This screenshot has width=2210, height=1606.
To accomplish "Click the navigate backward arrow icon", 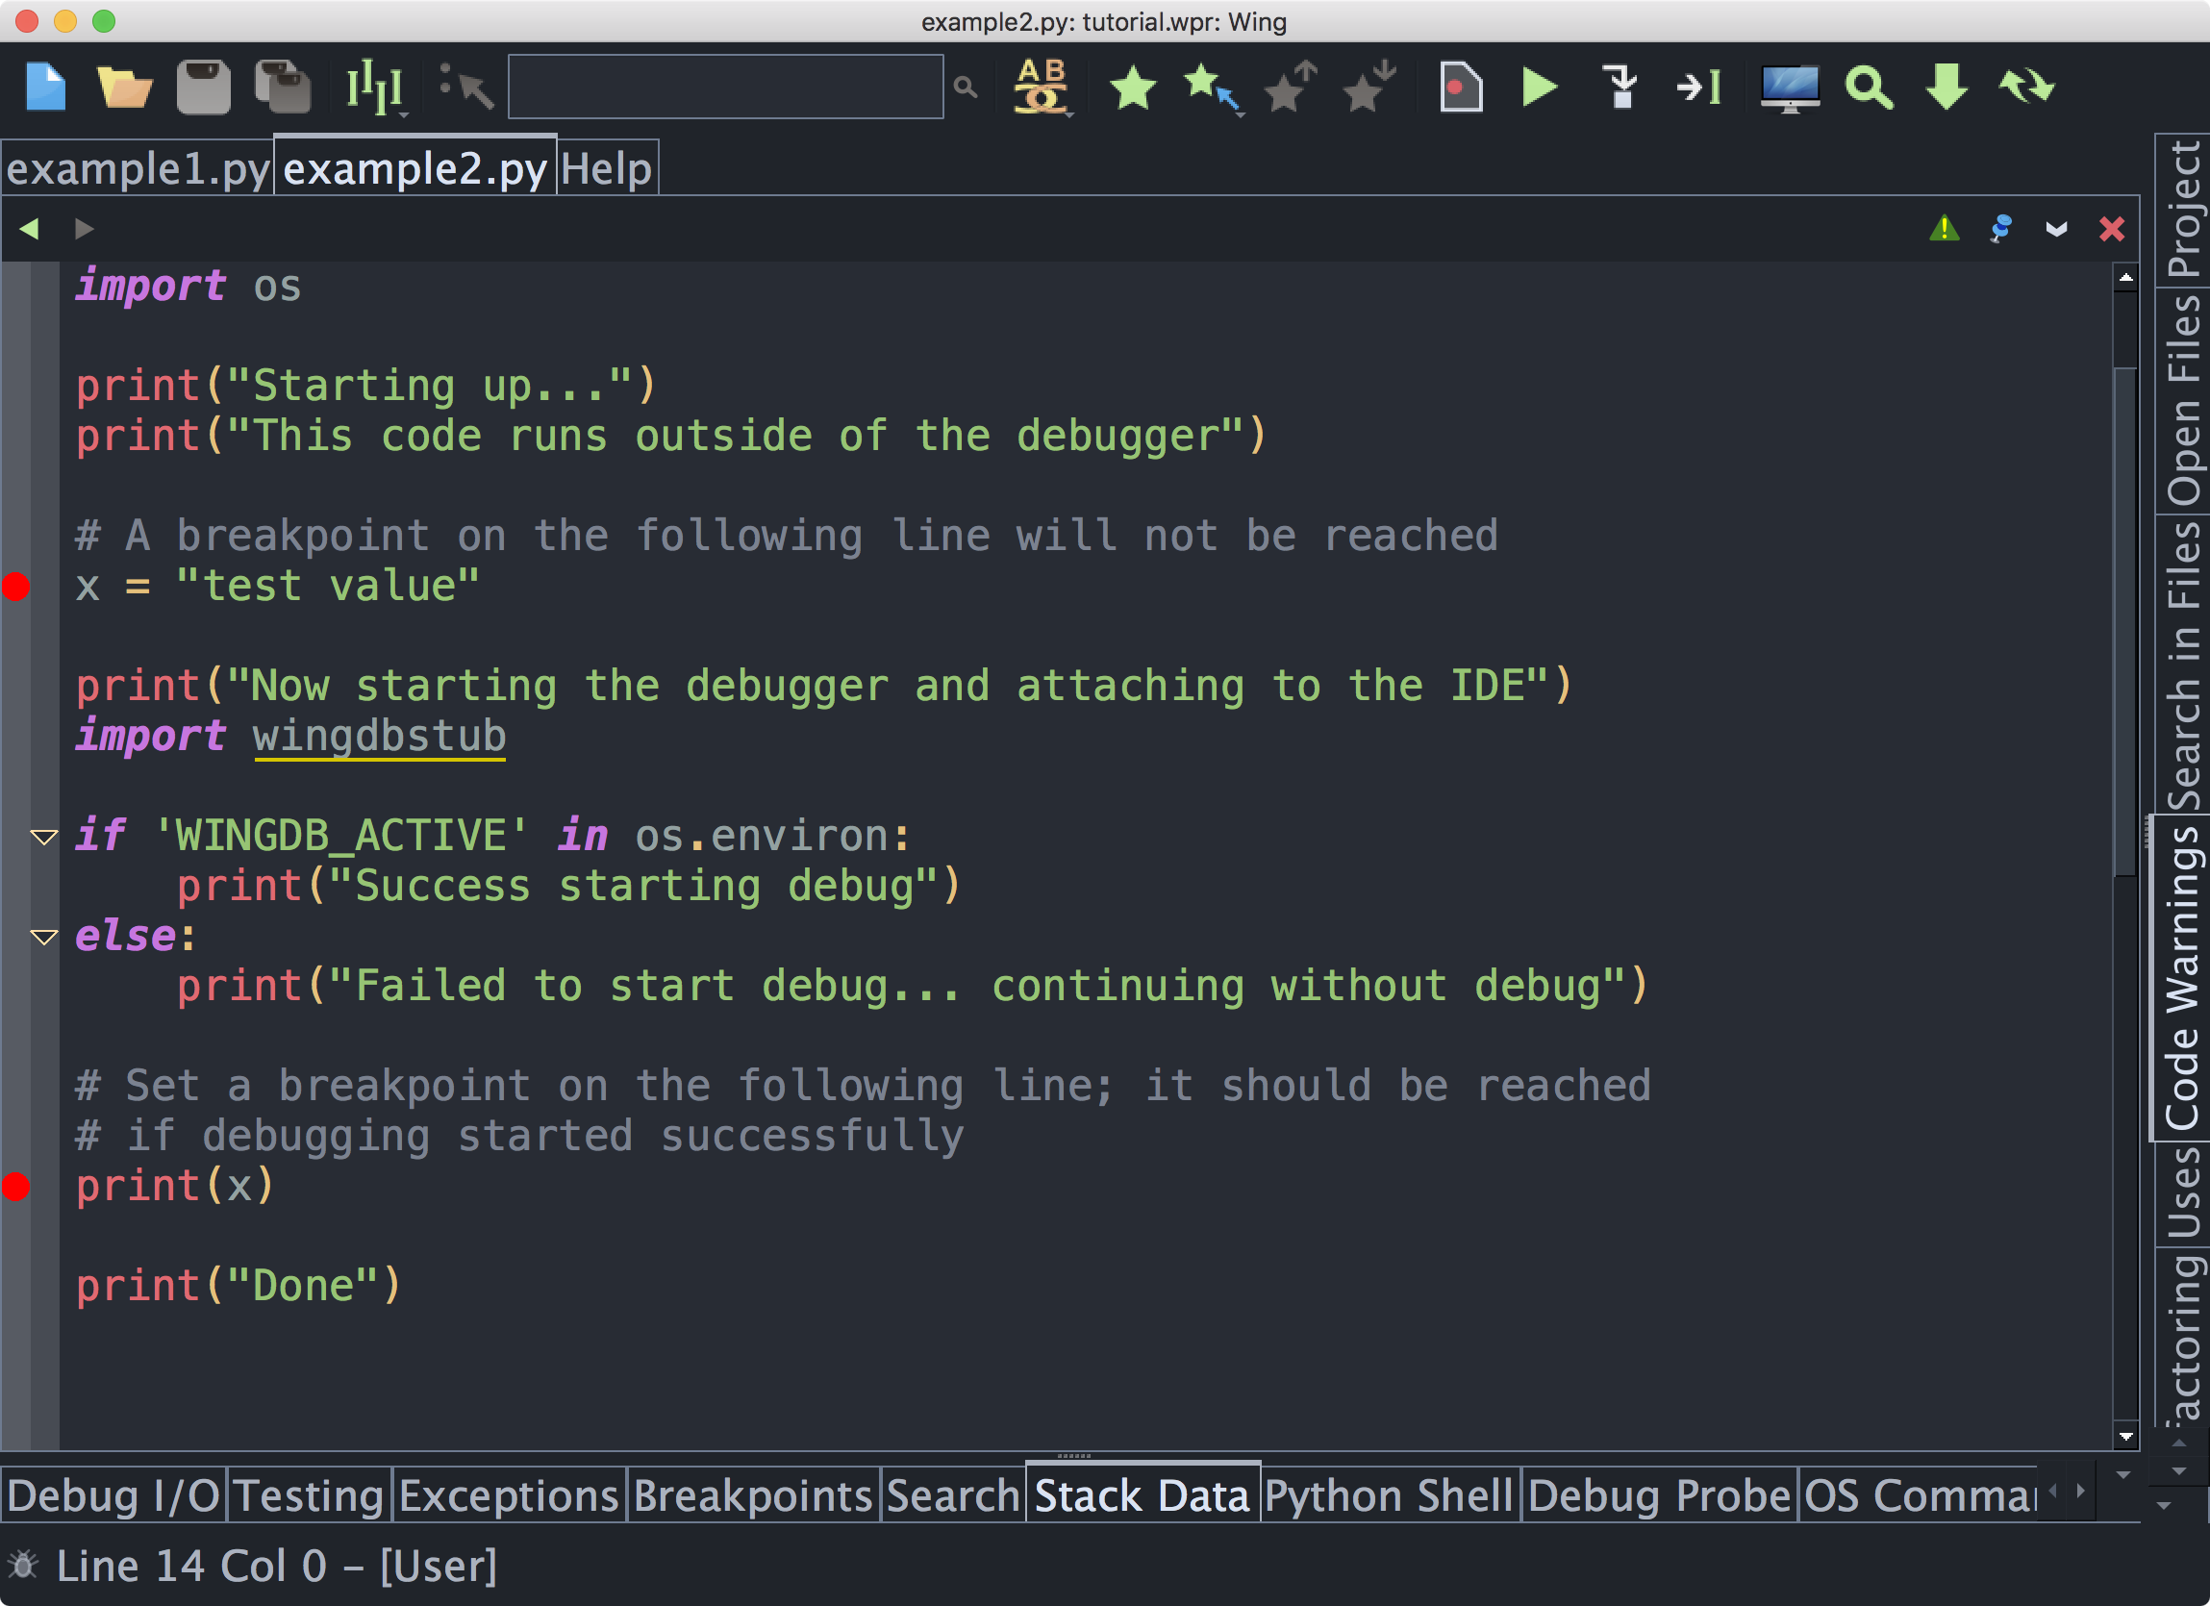I will click(29, 228).
